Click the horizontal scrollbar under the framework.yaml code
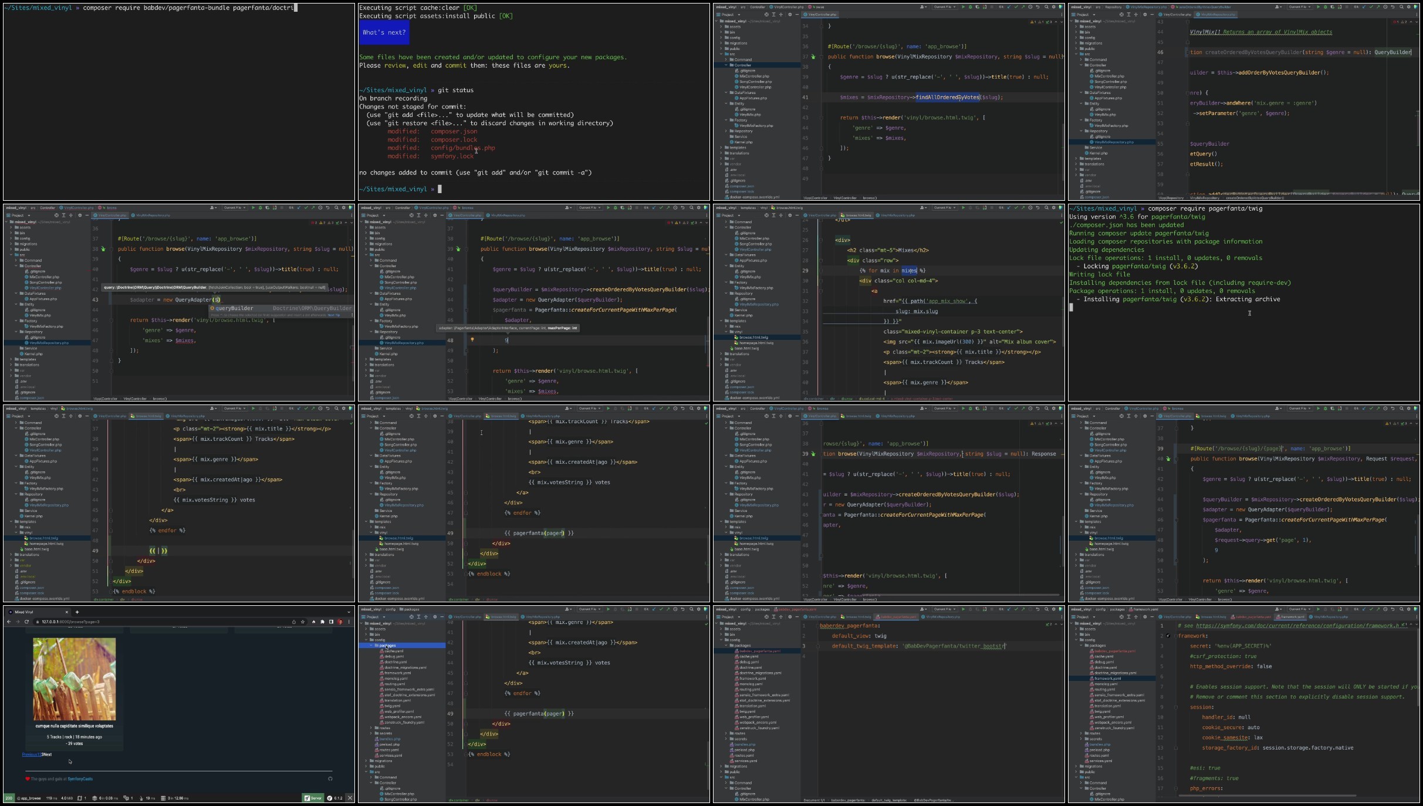This screenshot has height=806, width=1423. [1267, 796]
